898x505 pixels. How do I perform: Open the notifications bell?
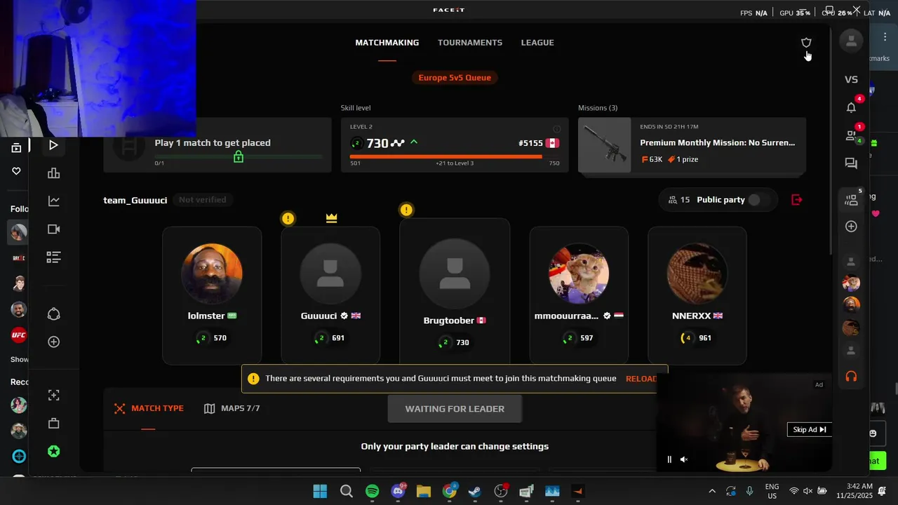coord(851,107)
